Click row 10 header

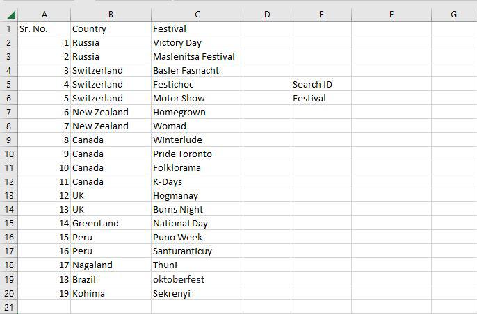[x=8, y=154]
